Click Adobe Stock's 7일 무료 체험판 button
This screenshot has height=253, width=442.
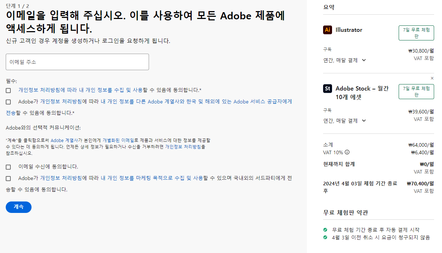tap(416, 92)
